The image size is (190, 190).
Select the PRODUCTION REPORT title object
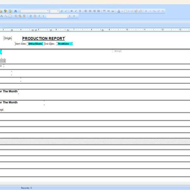[44, 38]
